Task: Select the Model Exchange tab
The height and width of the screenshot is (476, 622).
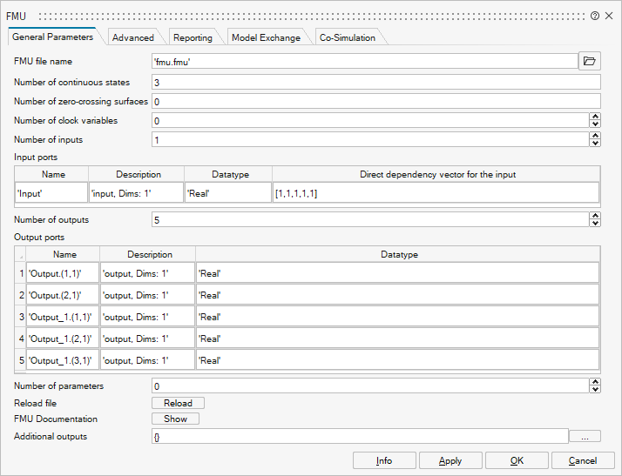Action: click(266, 37)
